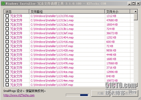Toggle checkbox for 1131416.msp
This screenshot has width=141, height=100.
pos(7,42)
